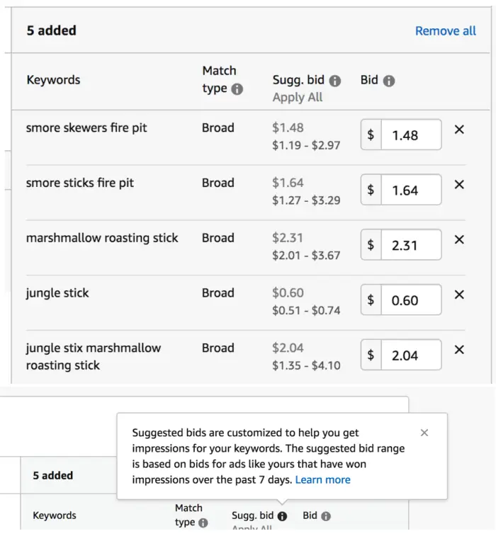The image size is (496, 536).
Task: Open the Learn more link in tooltip
Action: pyautogui.click(x=322, y=479)
